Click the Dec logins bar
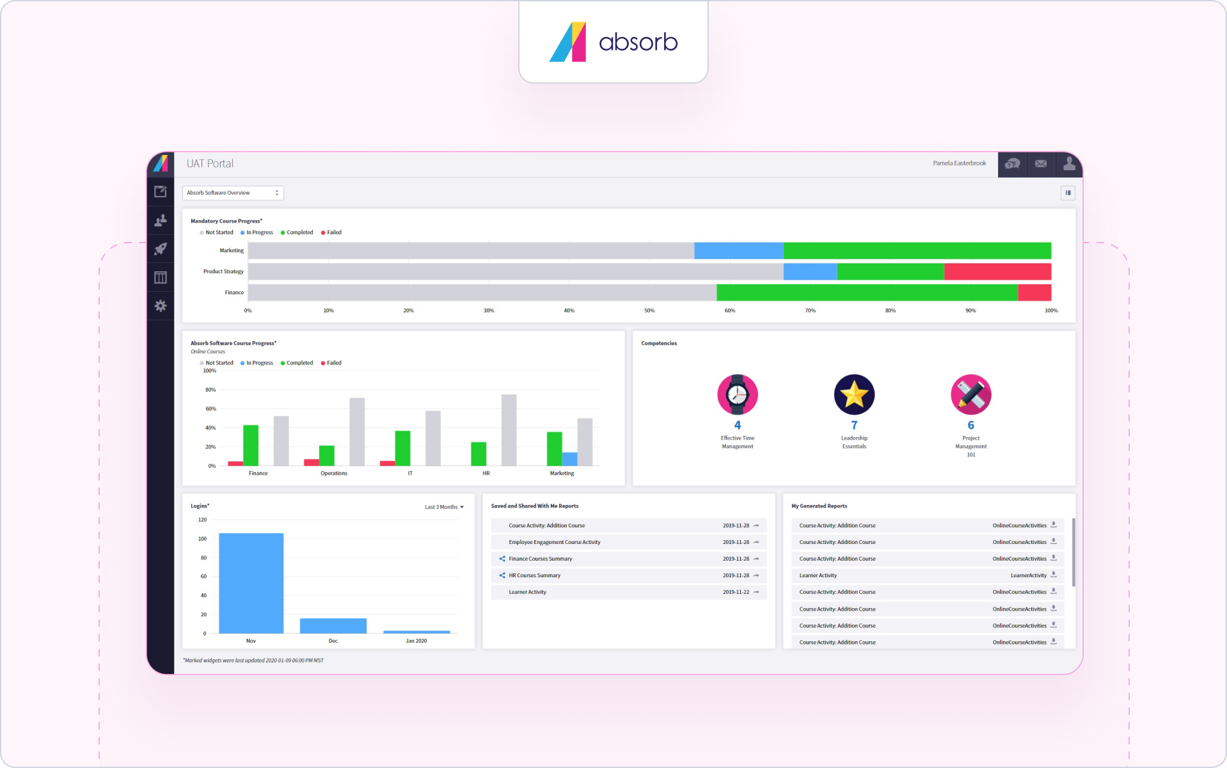This screenshot has width=1227, height=768. click(x=333, y=626)
